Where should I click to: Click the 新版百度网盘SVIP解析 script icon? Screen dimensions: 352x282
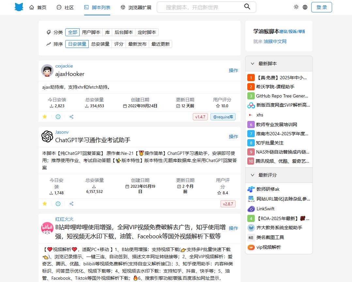point(251,105)
